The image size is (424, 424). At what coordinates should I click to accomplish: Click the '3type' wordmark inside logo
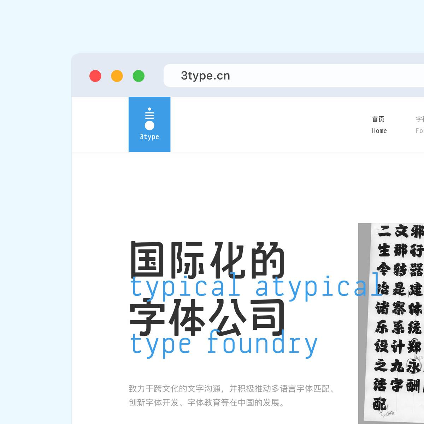click(149, 137)
